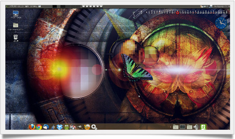Launch Firefox from the dock

point(32,127)
